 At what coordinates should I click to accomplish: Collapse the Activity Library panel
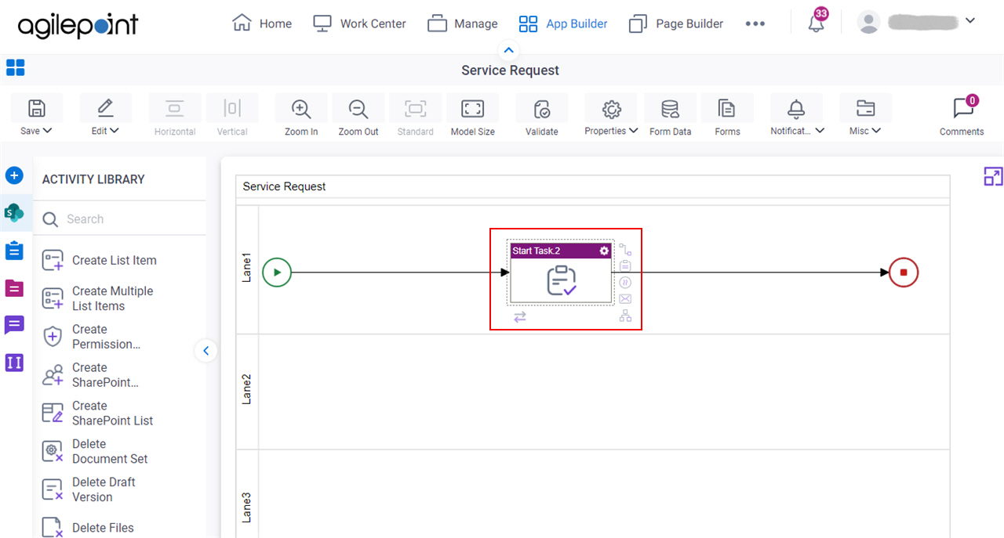click(x=206, y=351)
